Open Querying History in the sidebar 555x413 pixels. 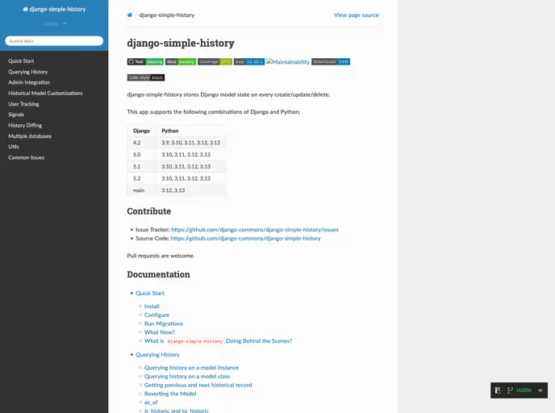pos(28,72)
